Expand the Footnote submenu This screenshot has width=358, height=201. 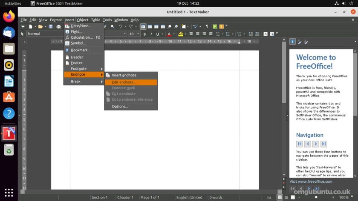point(84,68)
